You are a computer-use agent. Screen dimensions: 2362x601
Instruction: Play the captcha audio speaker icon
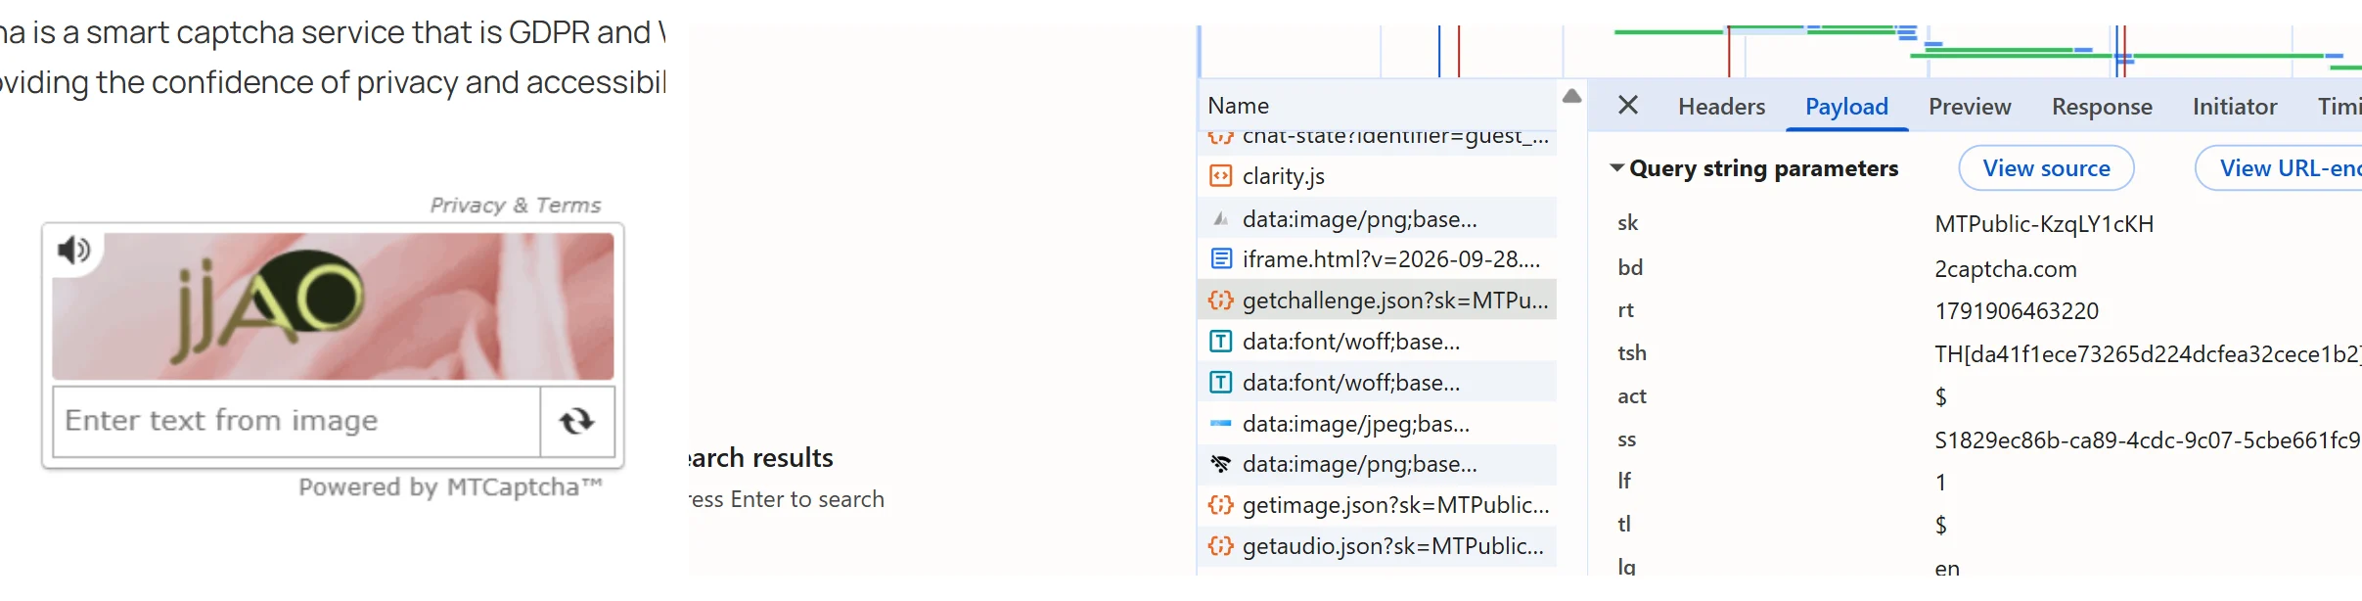click(x=73, y=251)
